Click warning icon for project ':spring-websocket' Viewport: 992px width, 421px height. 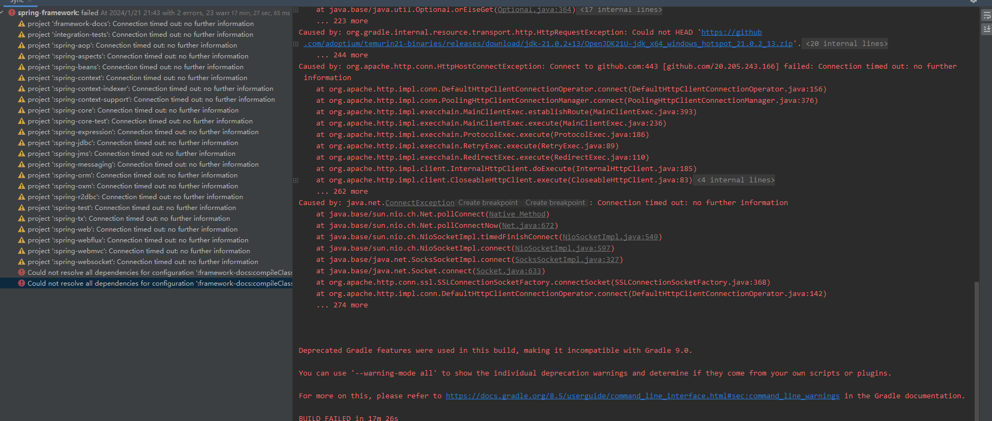click(x=22, y=261)
